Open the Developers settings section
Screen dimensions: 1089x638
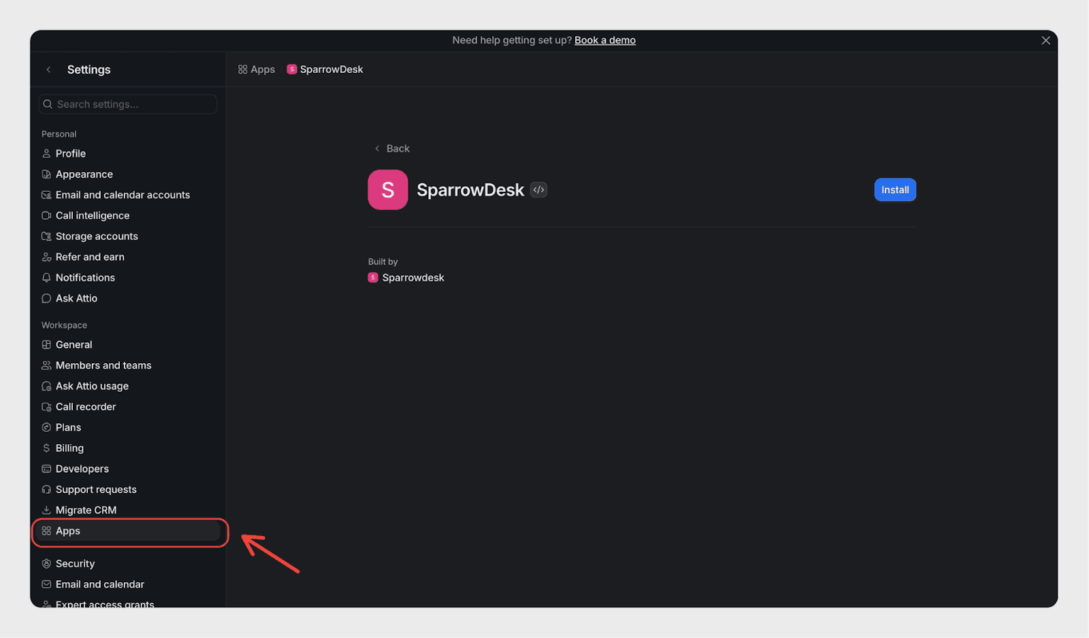[82, 469]
